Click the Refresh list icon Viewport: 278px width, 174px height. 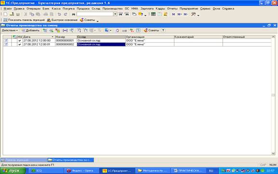pyautogui.click(x=118, y=30)
